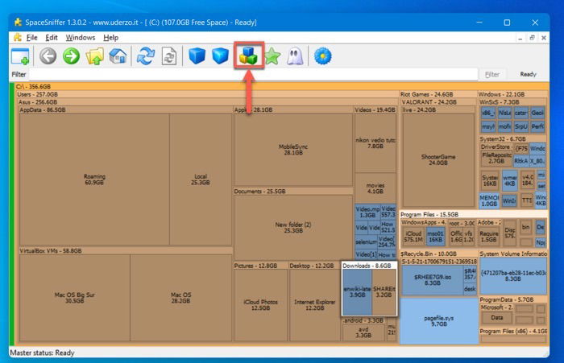Select the Mac OS 28.2GB block

pyautogui.click(x=181, y=298)
